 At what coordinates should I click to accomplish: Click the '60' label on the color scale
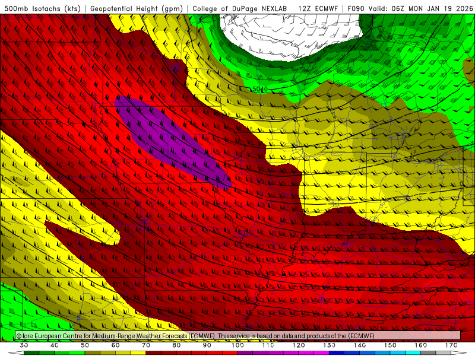[x=115, y=345]
